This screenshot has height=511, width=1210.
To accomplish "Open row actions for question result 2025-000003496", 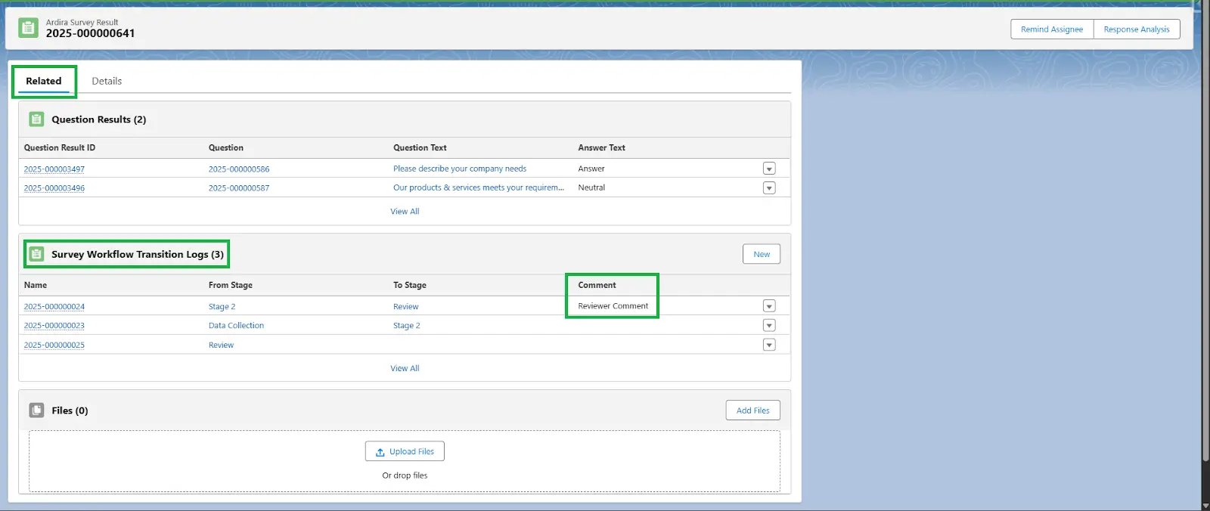I will point(769,187).
